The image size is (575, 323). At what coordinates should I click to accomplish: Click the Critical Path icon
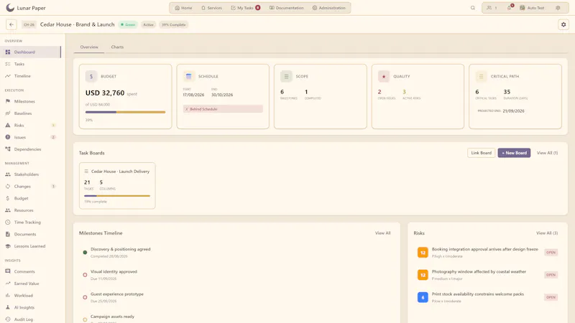click(x=481, y=76)
